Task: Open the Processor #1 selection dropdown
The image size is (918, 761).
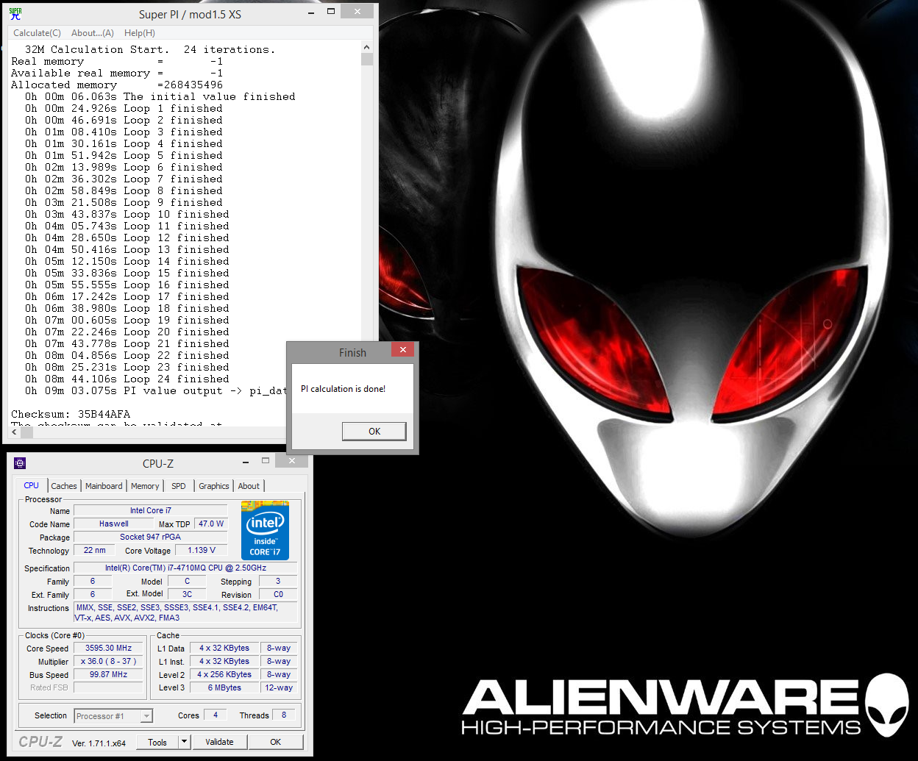Action: point(113,716)
